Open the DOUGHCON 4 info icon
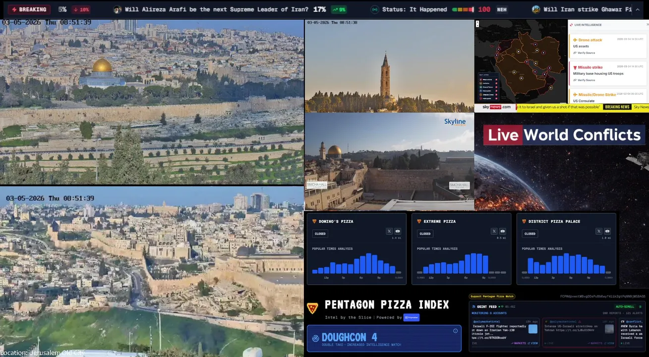649x357 pixels. (x=455, y=331)
